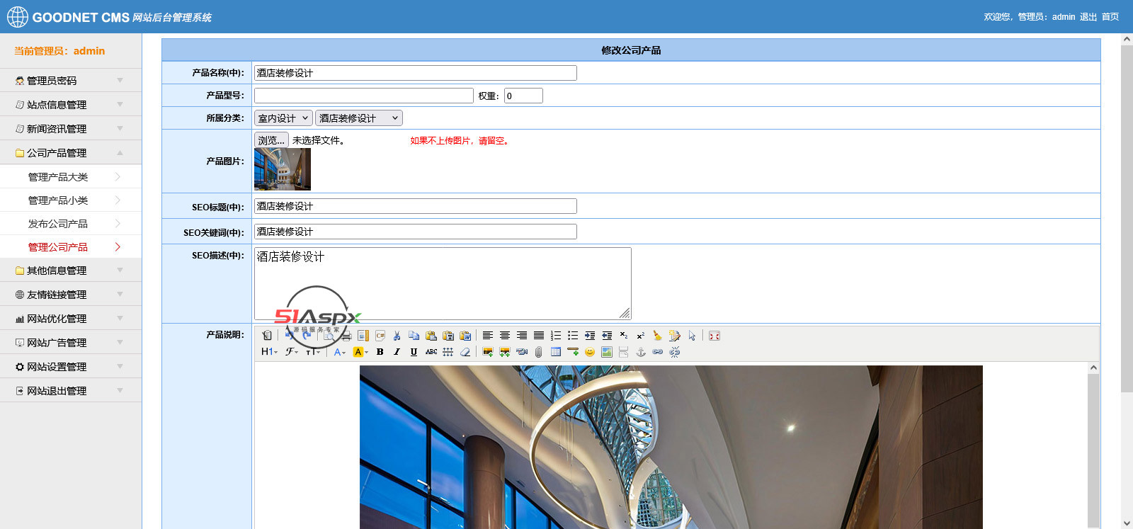Remove formatting with eraser icon
The image size is (1133, 529).
tap(465, 352)
